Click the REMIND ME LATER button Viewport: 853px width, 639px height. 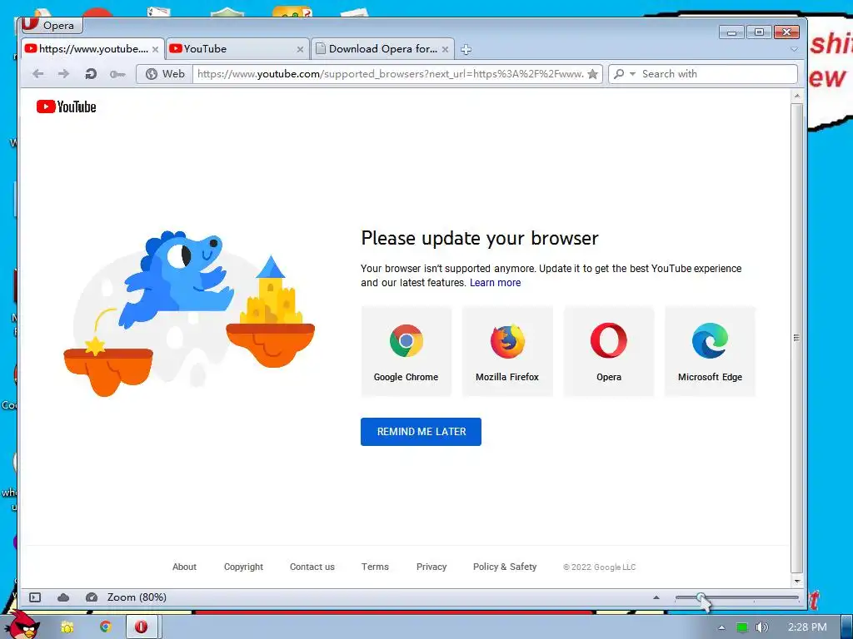421,432
